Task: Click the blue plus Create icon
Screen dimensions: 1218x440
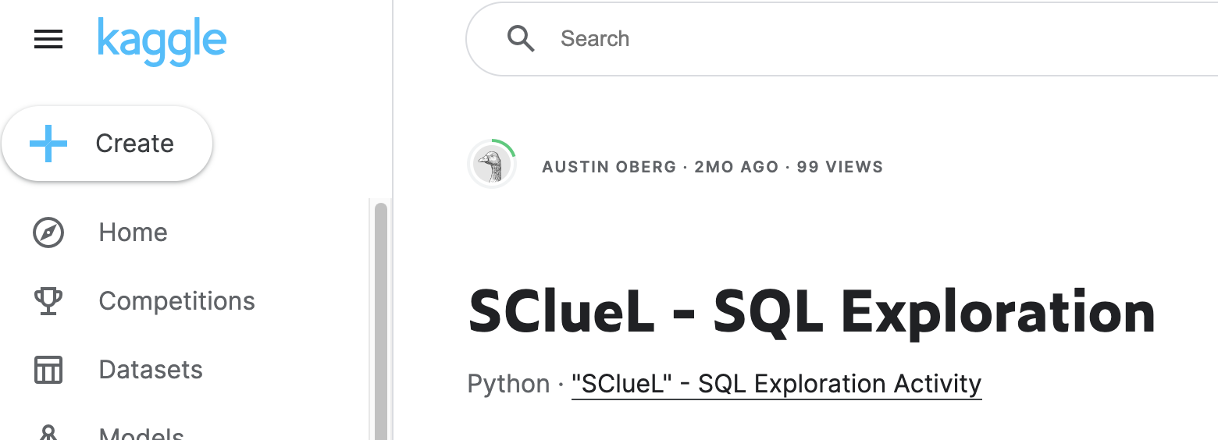Action: pyautogui.click(x=48, y=144)
